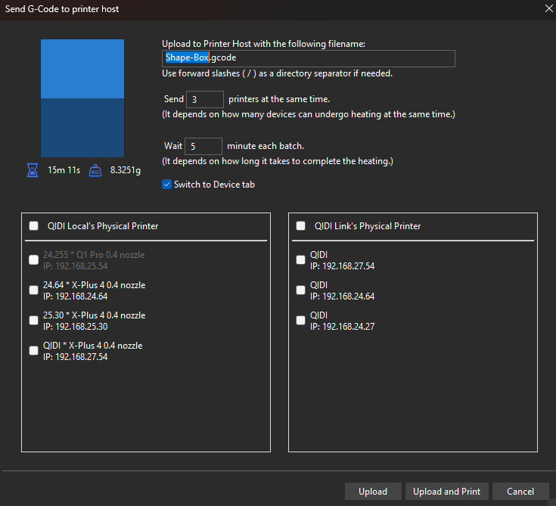Screen dimensions: 556x506
Task: Check the 25.30 X-Plus 4 printer
Action: pos(33,320)
